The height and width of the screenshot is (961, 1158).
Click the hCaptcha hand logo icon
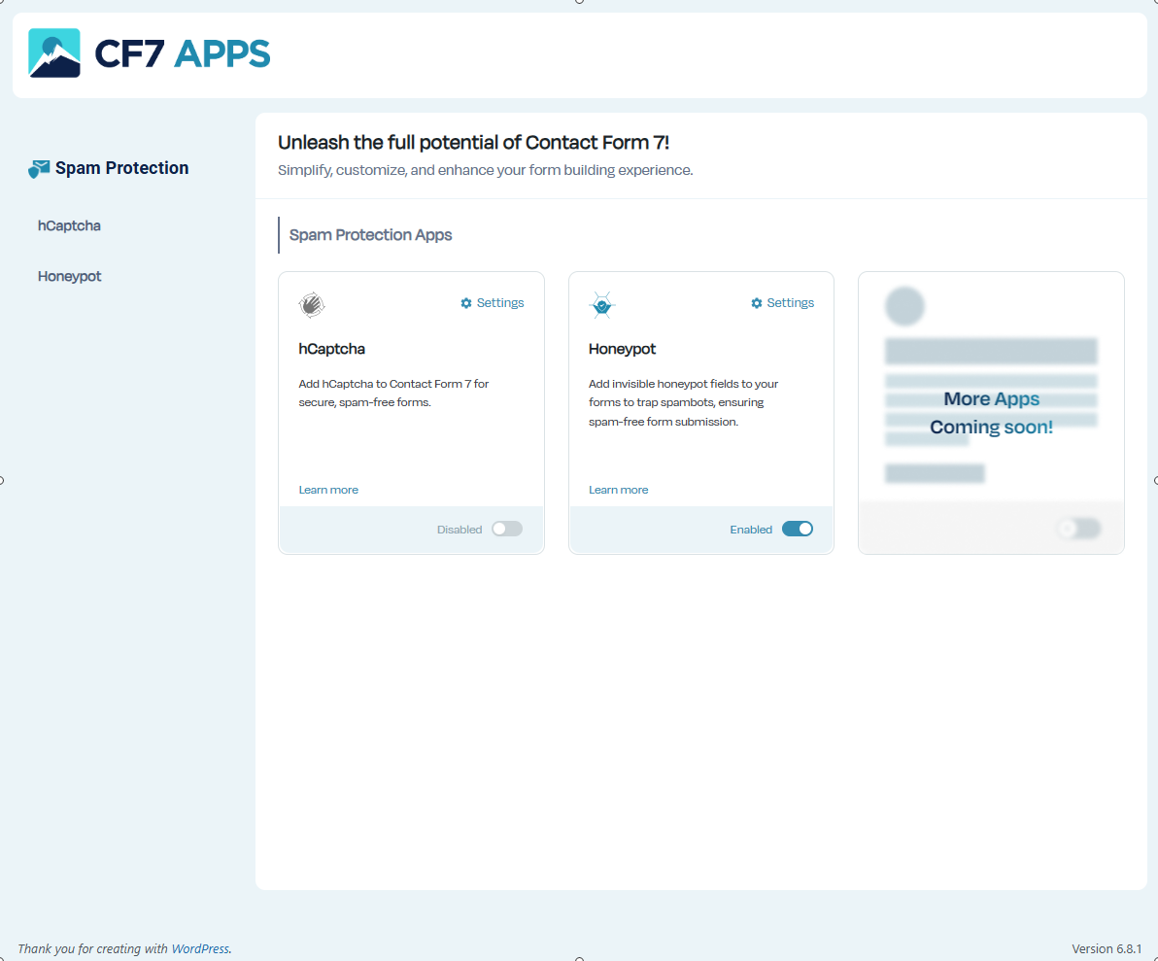(312, 305)
